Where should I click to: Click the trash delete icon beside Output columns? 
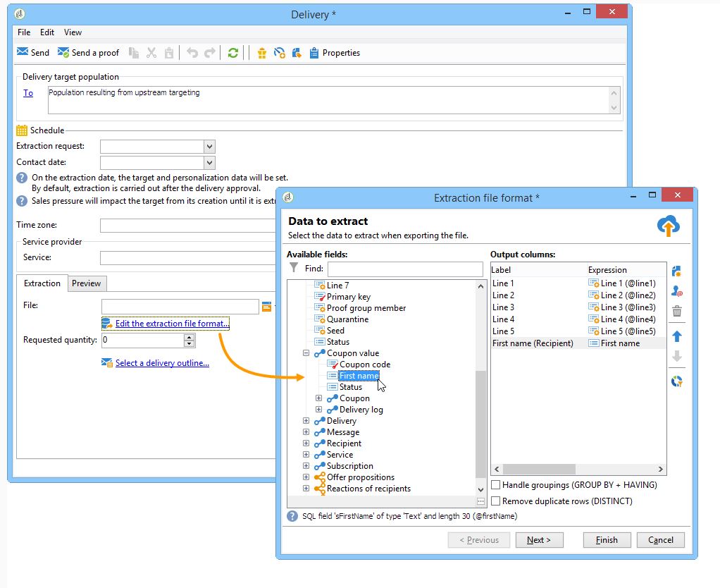[x=677, y=311]
